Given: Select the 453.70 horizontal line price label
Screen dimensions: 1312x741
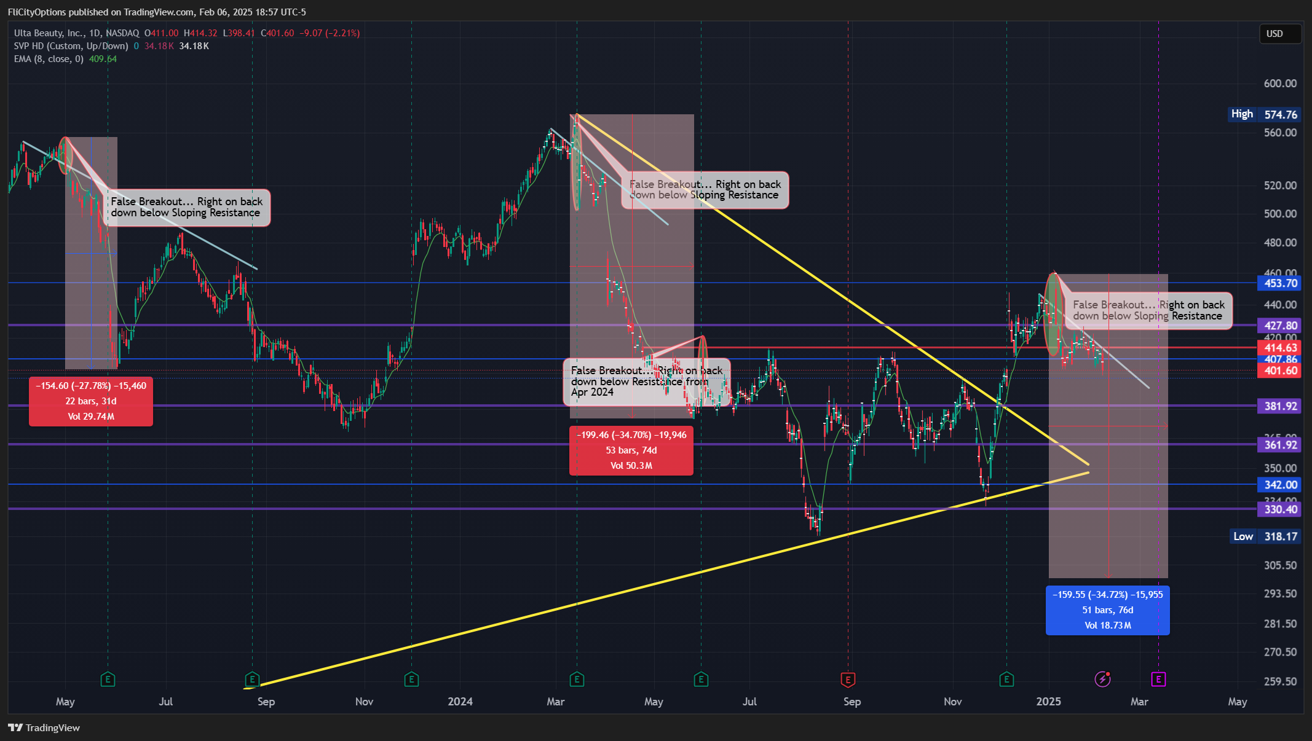Looking at the screenshot, I should coord(1279,283).
